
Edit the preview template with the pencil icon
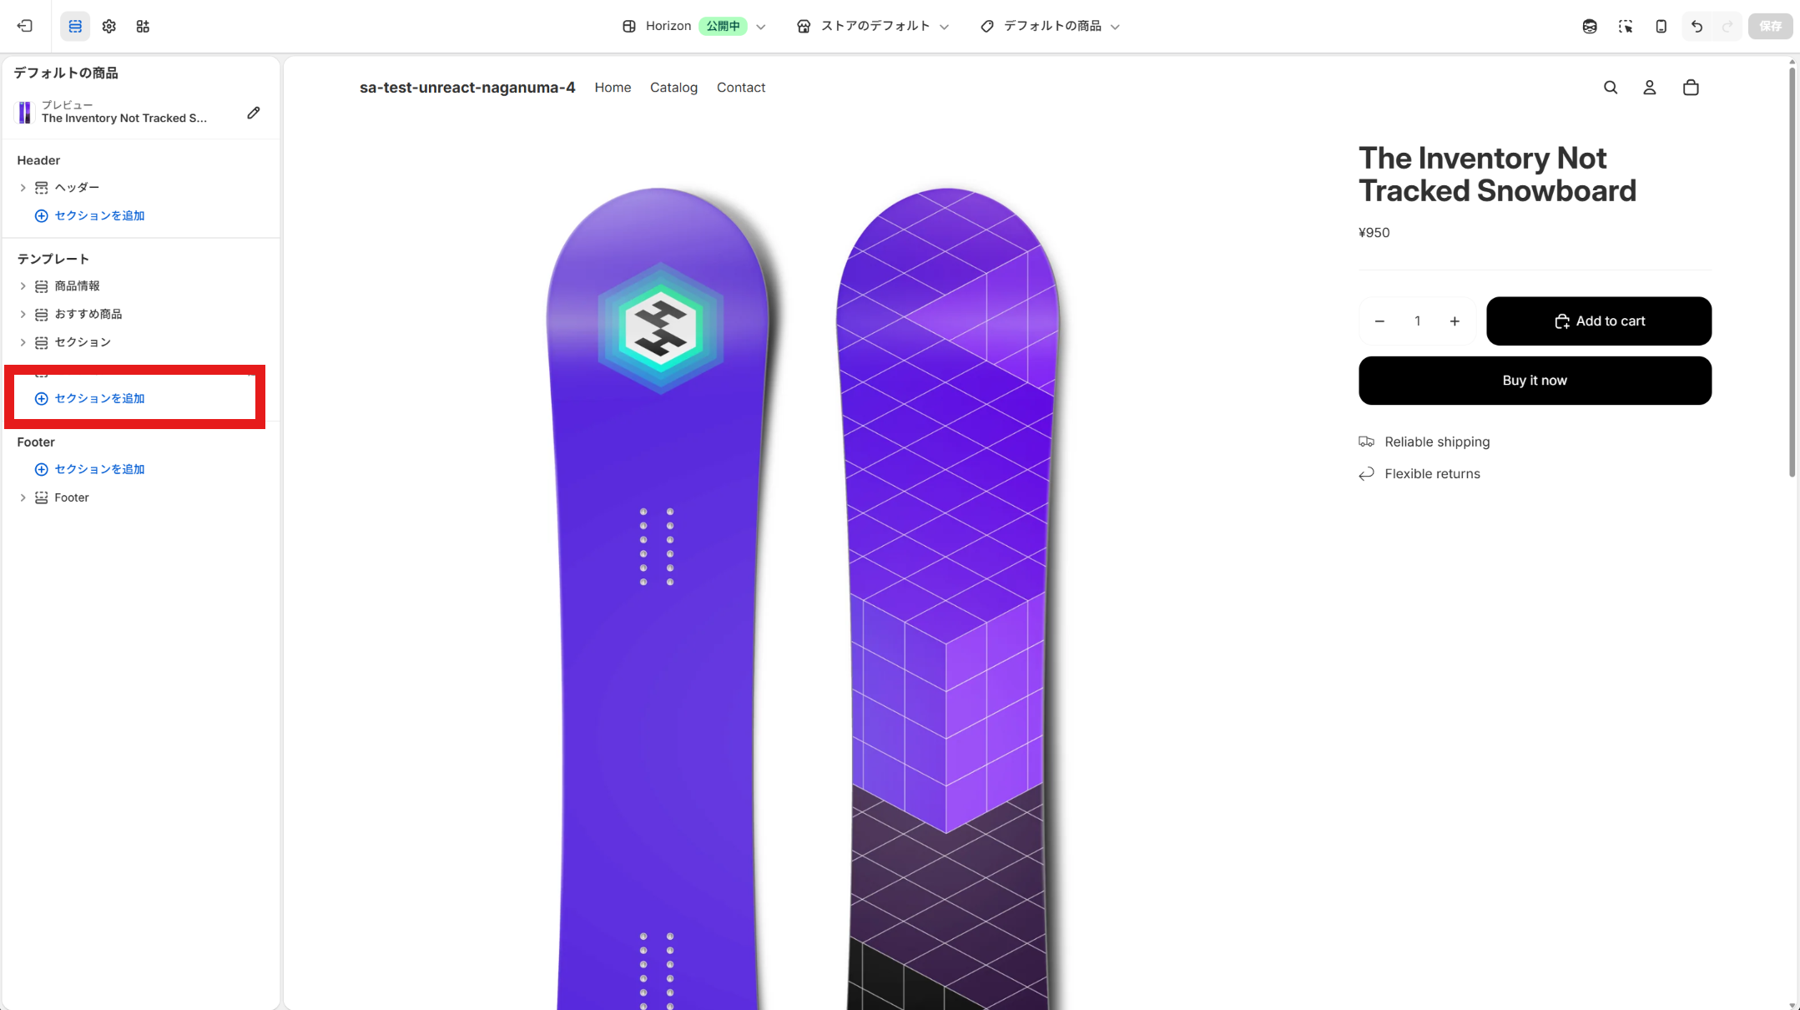pos(254,112)
